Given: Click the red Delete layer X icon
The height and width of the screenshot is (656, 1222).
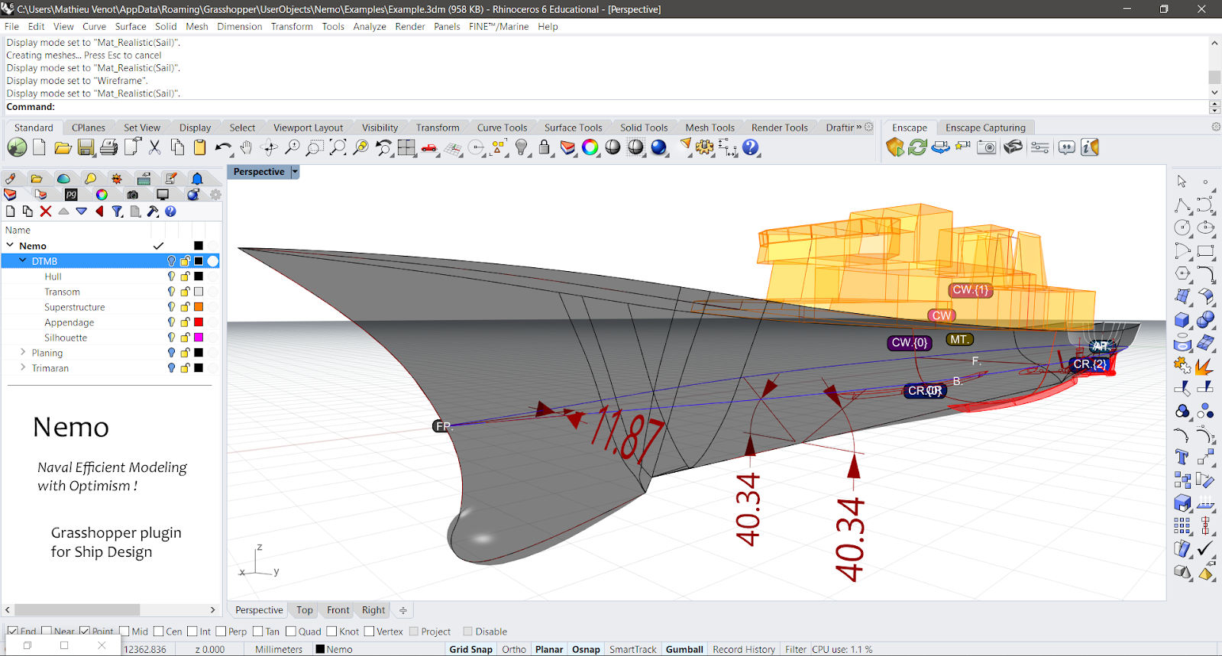Looking at the screenshot, I should pyautogui.click(x=46, y=212).
